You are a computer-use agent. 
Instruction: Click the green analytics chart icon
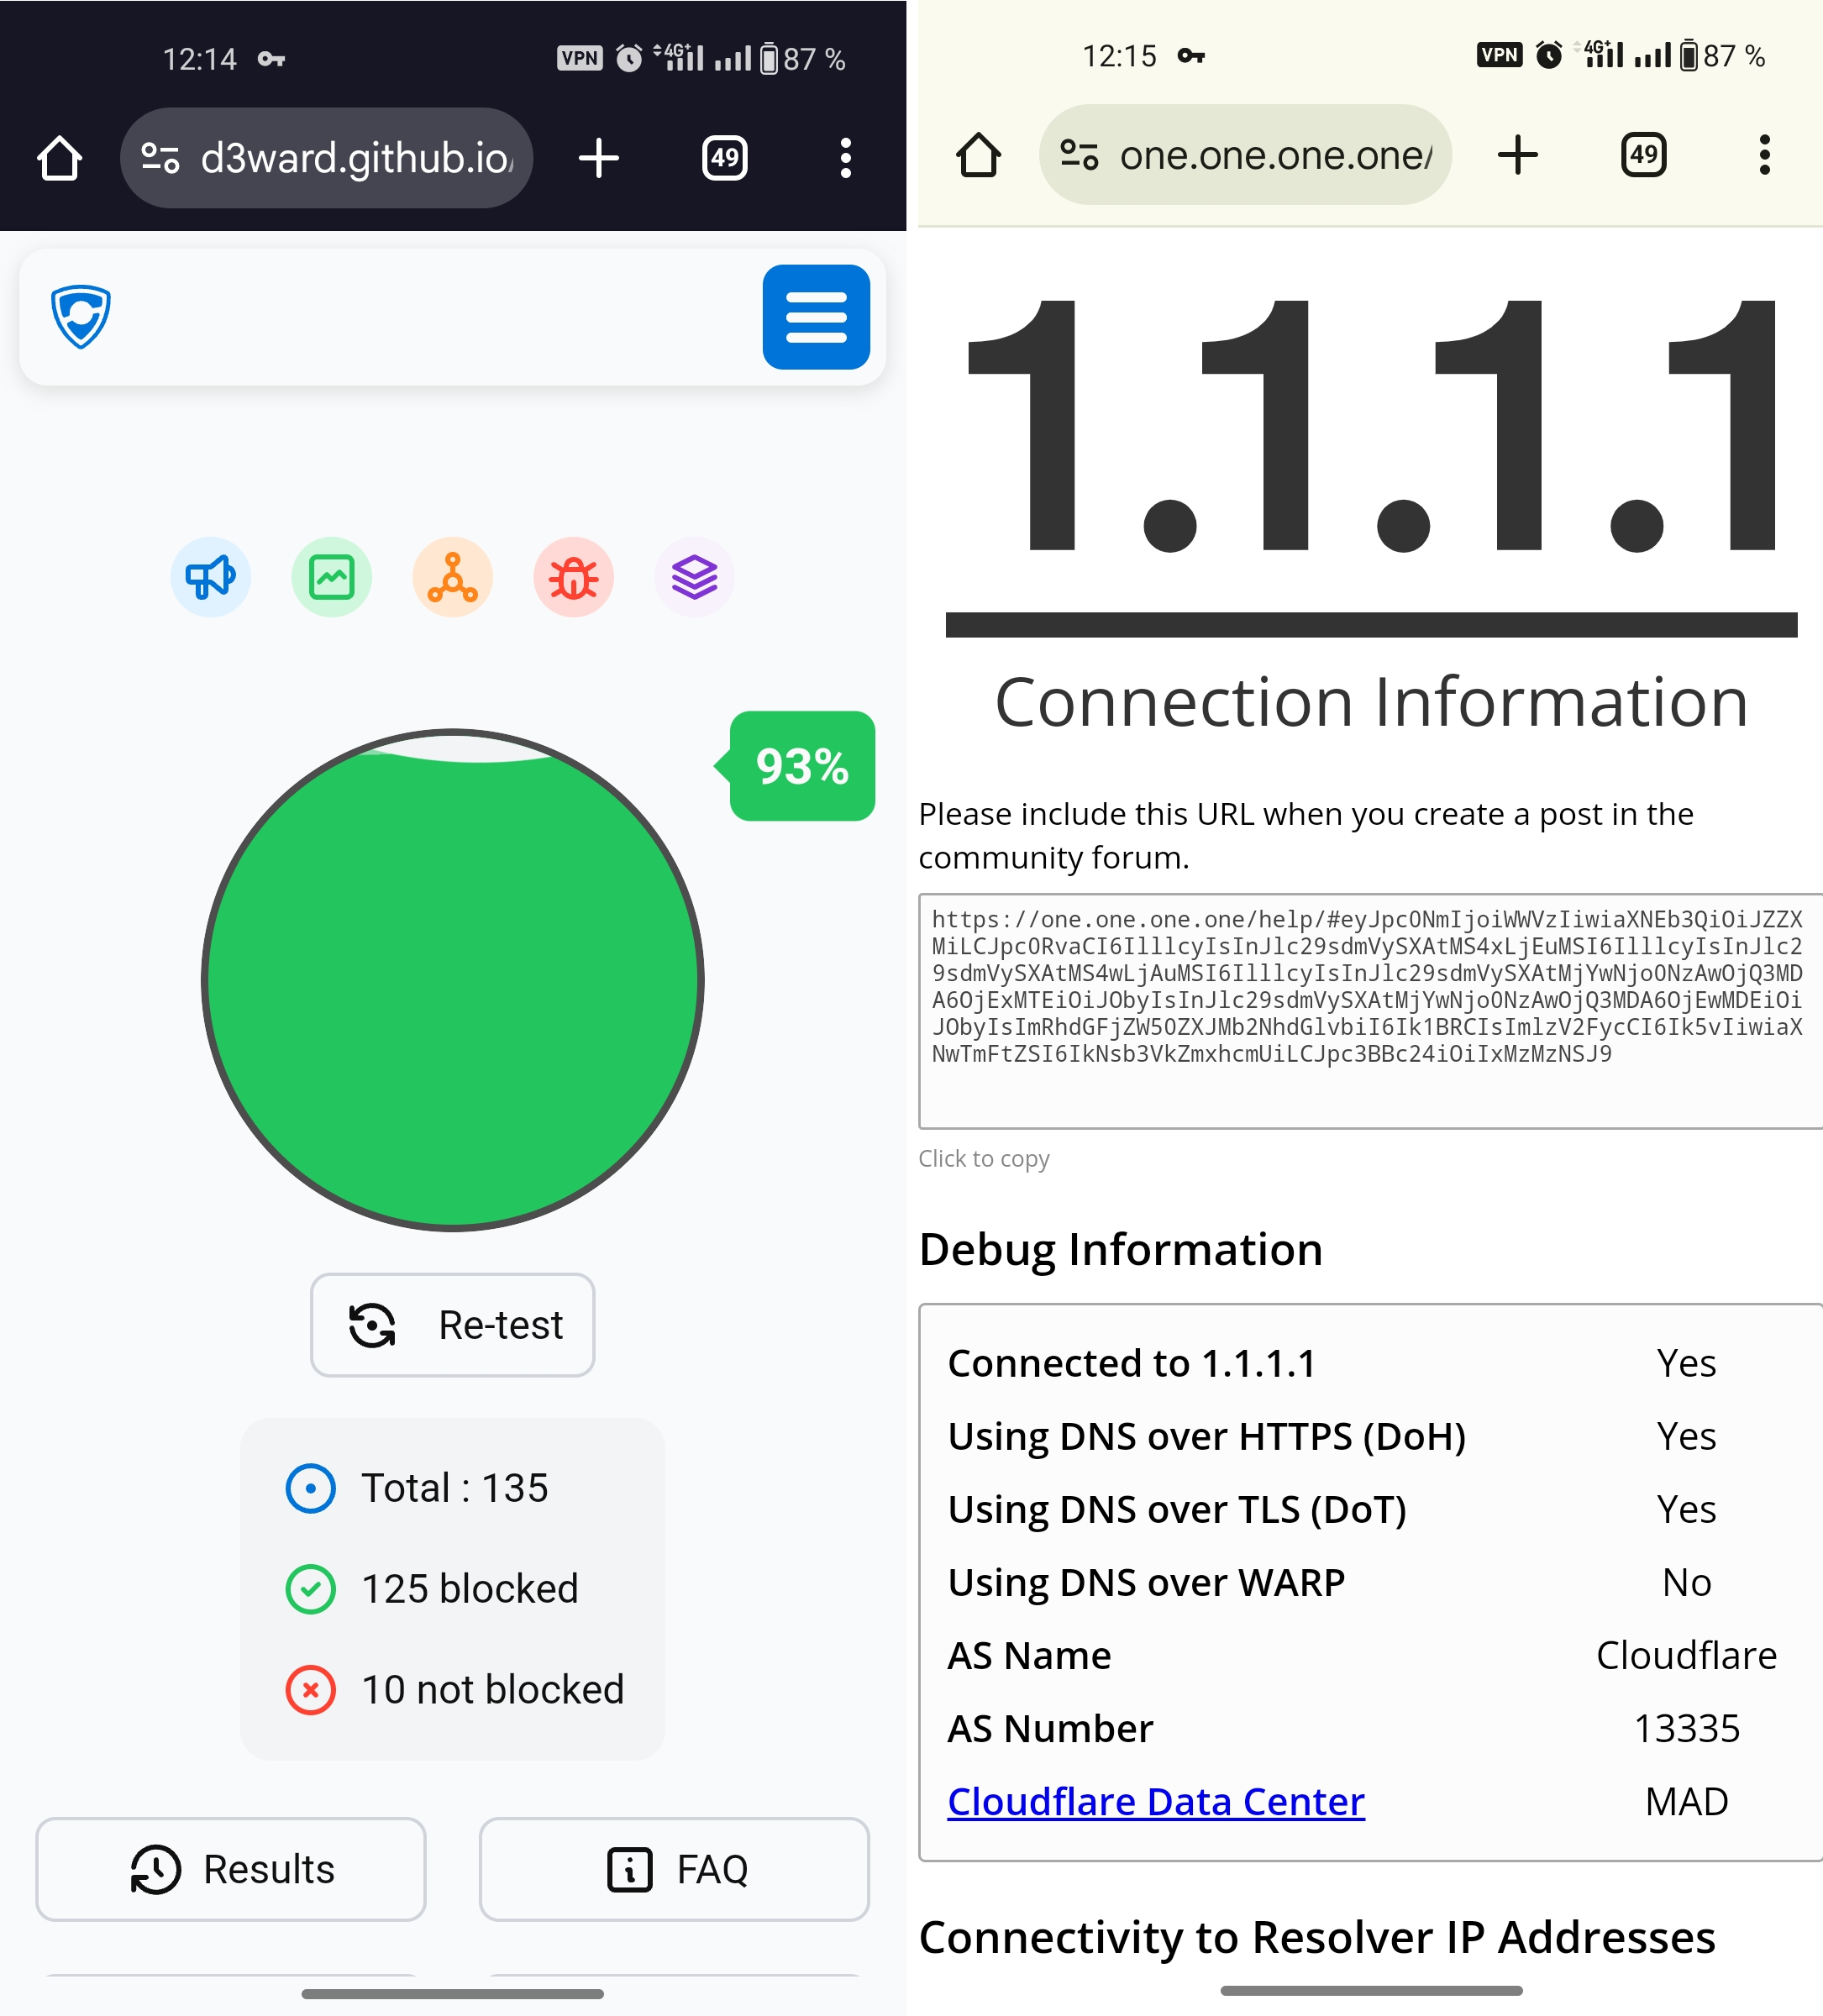pyautogui.click(x=331, y=577)
